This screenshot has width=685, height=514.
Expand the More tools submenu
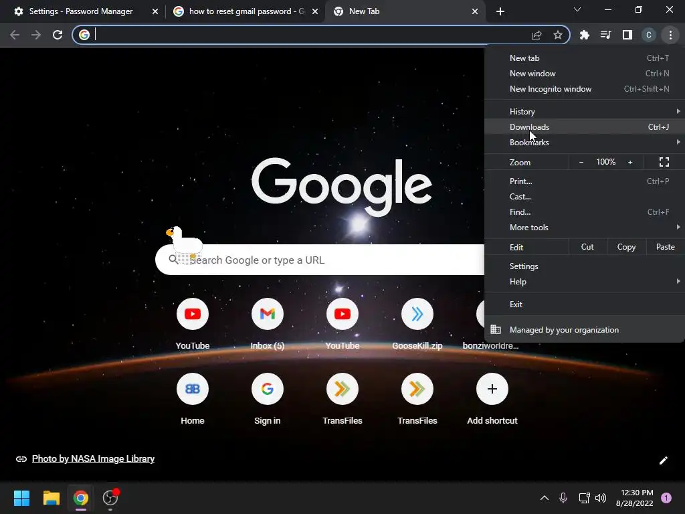pos(585,228)
